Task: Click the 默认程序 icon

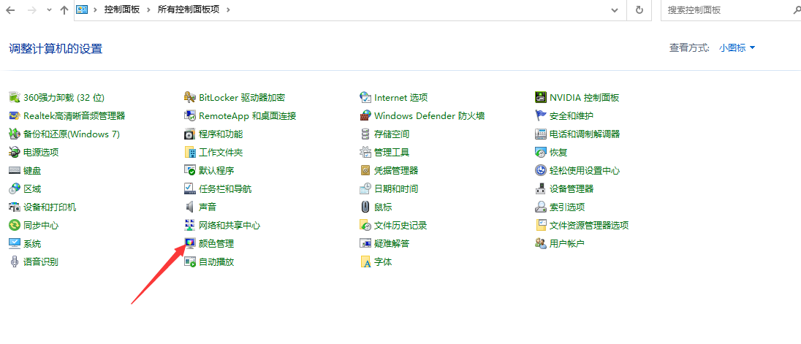Action: click(190, 170)
